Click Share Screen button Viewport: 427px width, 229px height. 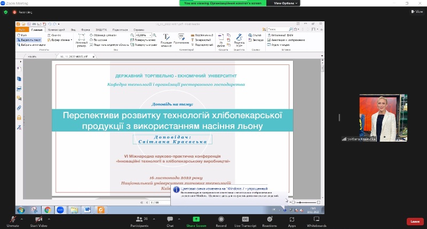196,222
